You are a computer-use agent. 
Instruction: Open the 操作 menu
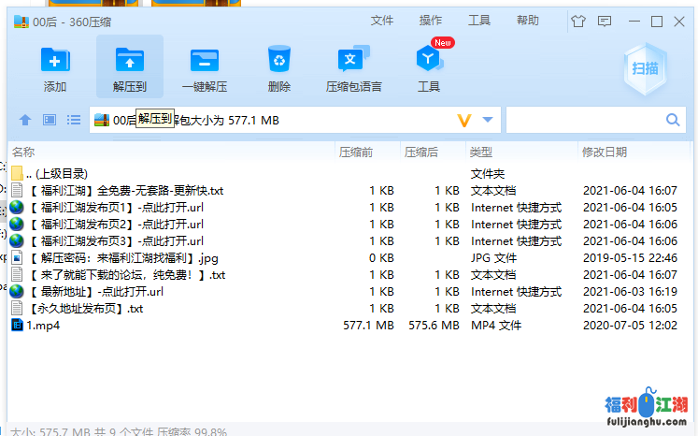click(431, 21)
